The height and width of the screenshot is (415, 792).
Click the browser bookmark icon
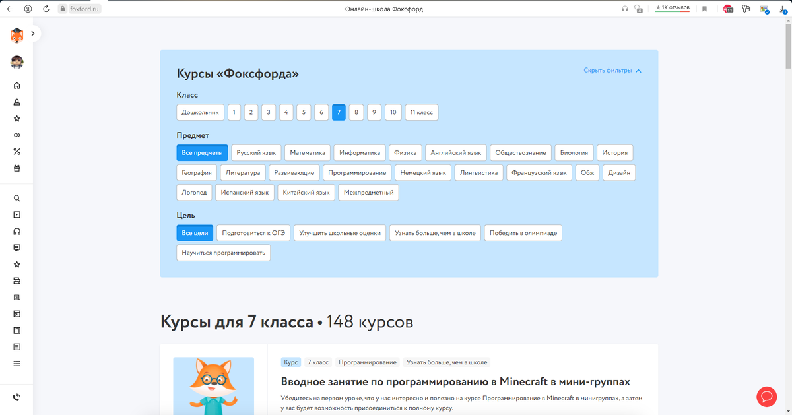[x=705, y=9]
